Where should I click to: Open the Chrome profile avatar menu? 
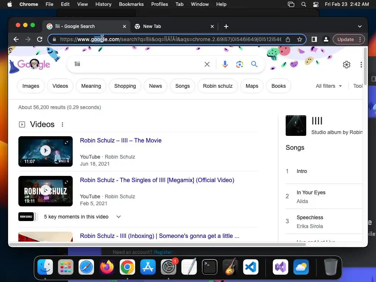[326, 39]
